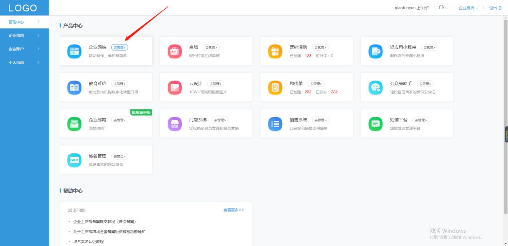Select the 商城 shopping bag icon
This screenshot has height=246, width=508.
coord(175,51)
